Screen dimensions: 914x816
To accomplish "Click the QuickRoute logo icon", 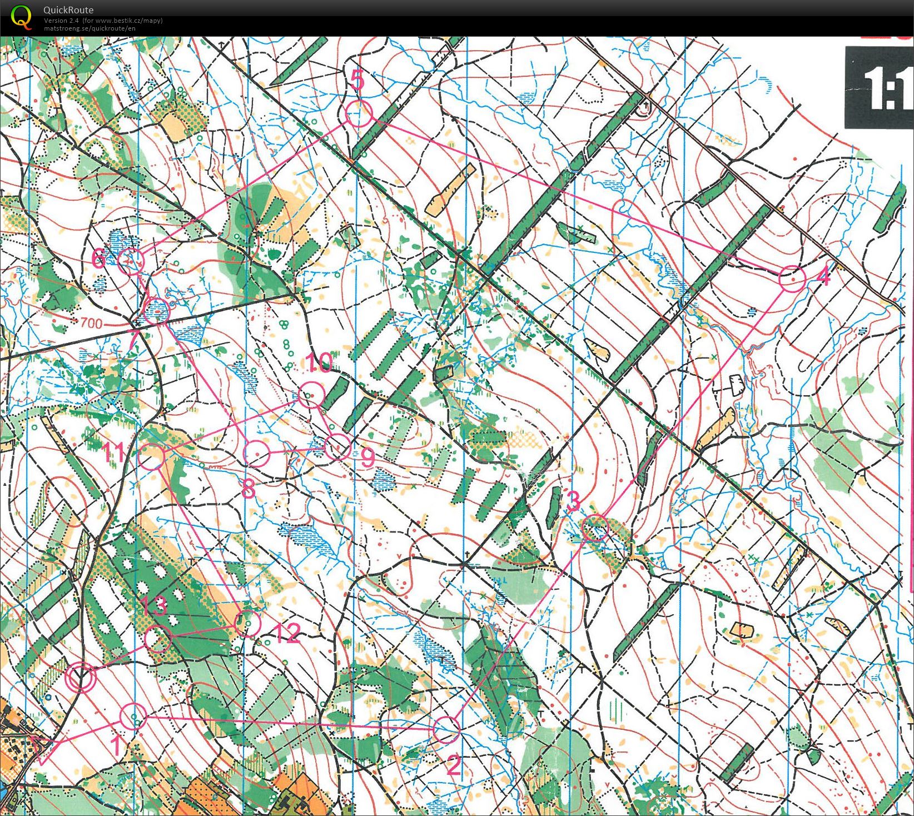I will (x=22, y=17).
